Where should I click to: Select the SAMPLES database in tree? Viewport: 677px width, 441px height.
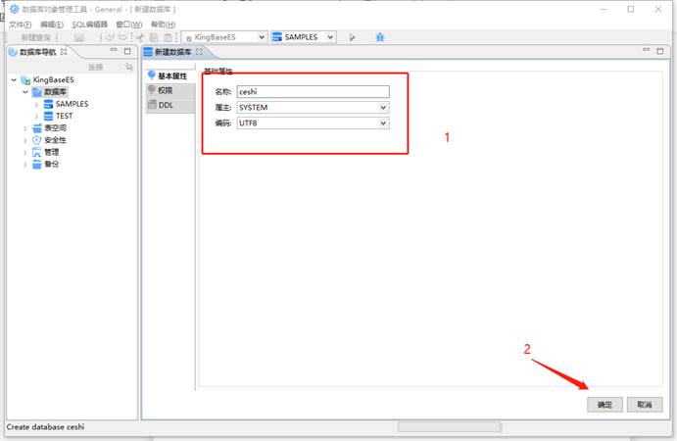(x=72, y=104)
